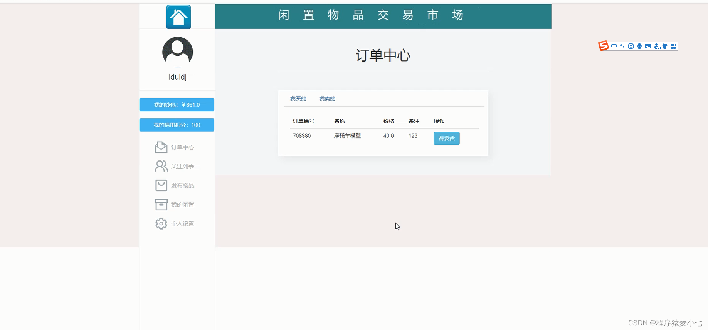Viewport: 708px width, 330px height.
Task: Open 发布物品 in the sidebar
Action: pyautogui.click(x=183, y=185)
